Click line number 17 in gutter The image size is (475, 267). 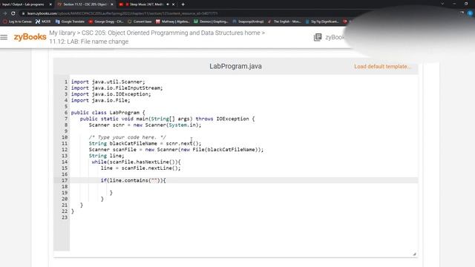[65, 180]
